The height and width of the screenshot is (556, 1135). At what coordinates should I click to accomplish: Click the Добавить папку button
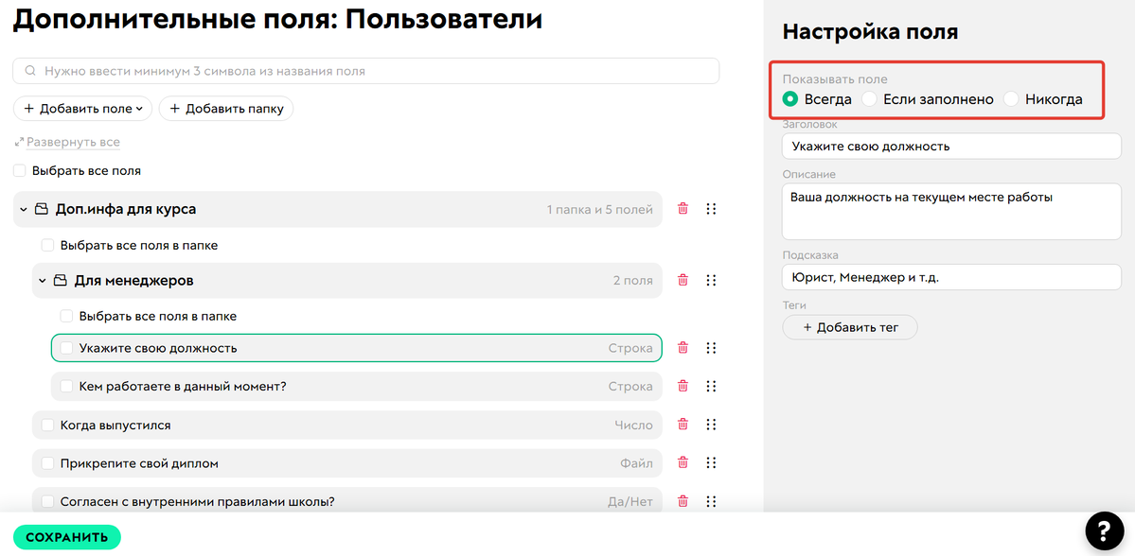(x=226, y=109)
